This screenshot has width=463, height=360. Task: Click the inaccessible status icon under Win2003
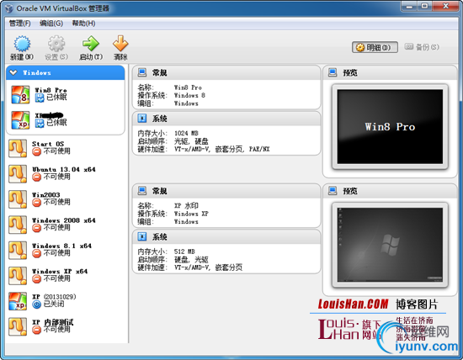click(x=36, y=203)
